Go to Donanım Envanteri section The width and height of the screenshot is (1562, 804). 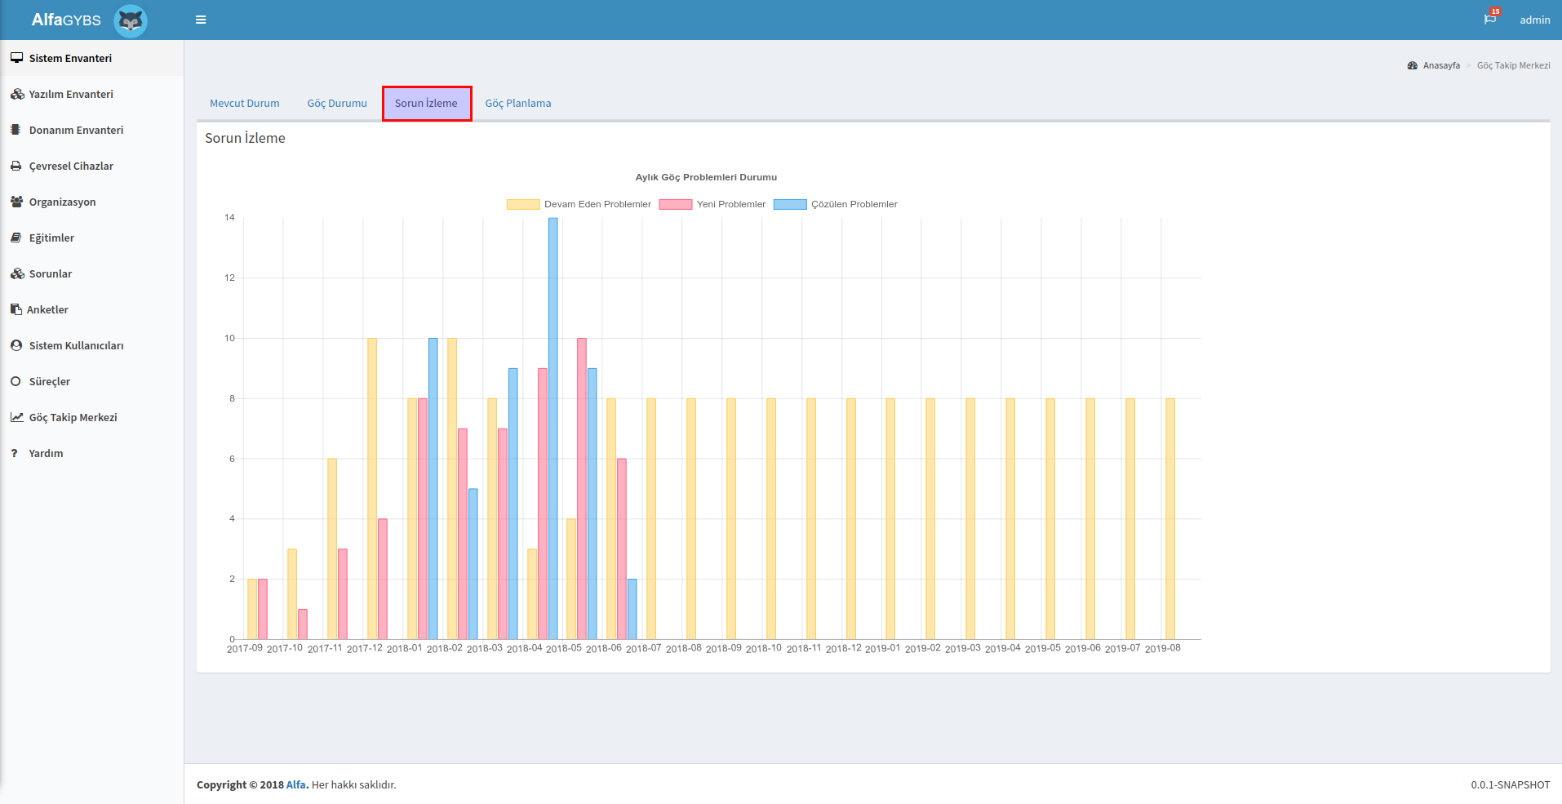91,130
